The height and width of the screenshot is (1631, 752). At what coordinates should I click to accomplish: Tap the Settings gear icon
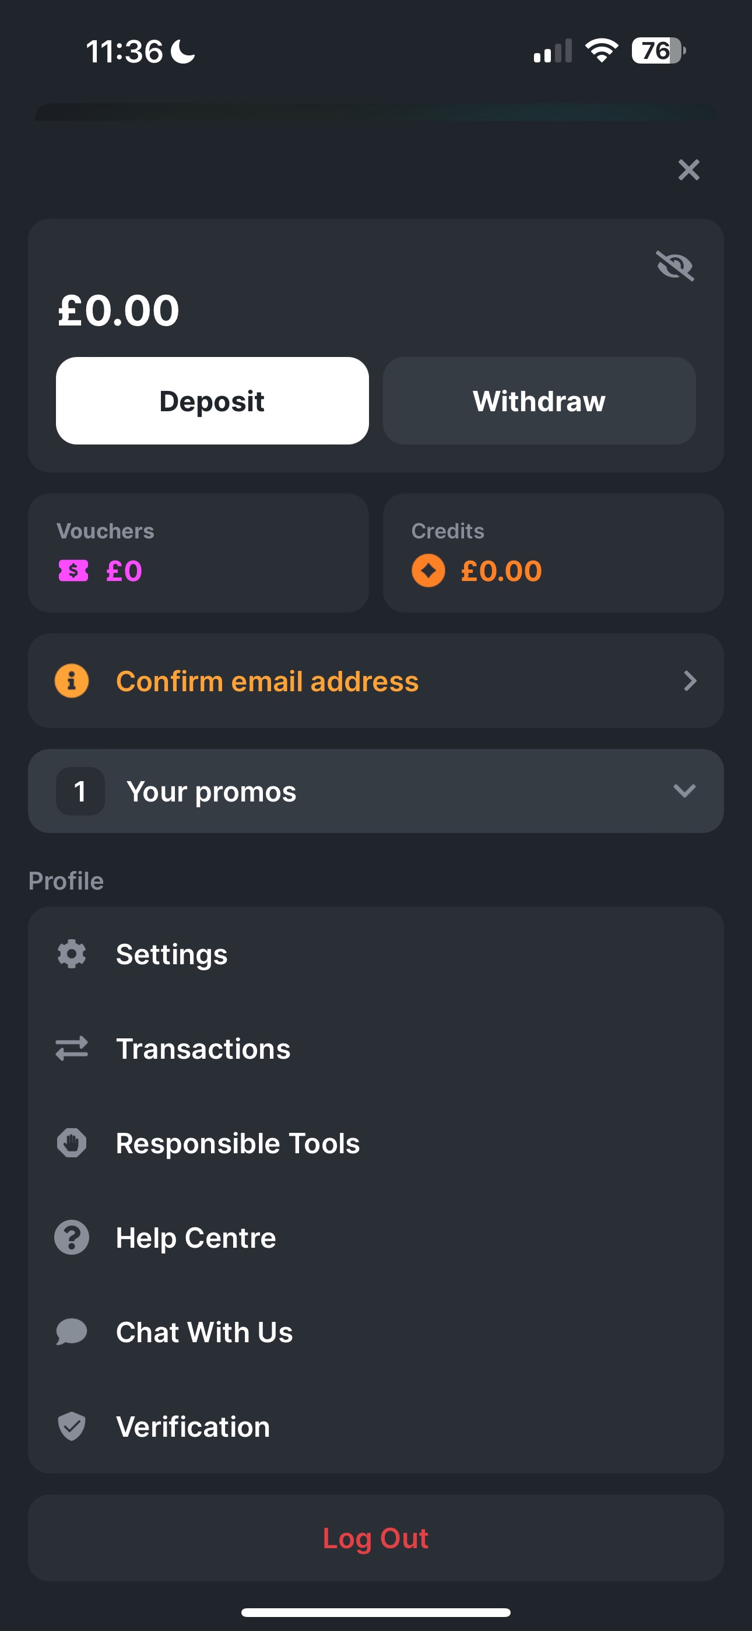click(72, 954)
